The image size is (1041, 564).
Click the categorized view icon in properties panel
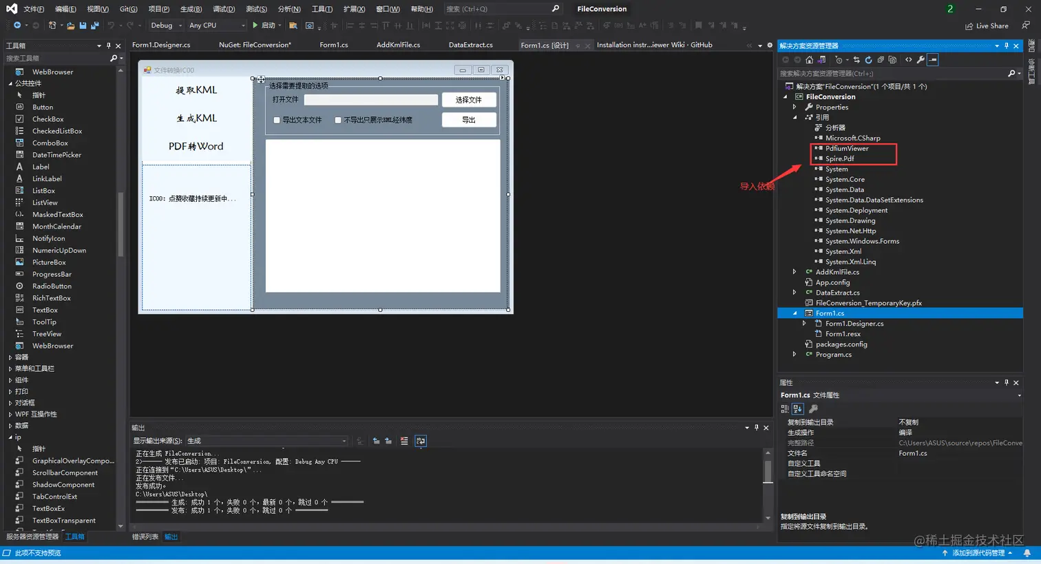point(785,408)
